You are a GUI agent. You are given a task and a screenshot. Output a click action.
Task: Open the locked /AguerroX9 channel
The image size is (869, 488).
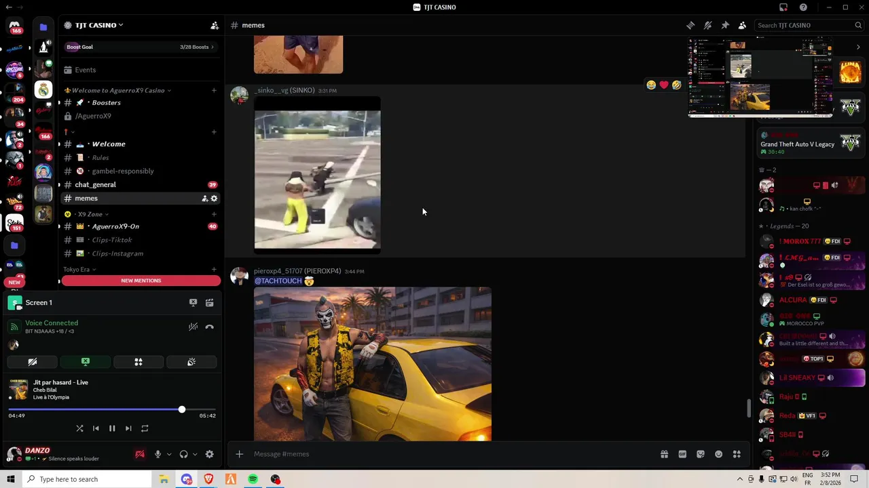tap(141, 116)
